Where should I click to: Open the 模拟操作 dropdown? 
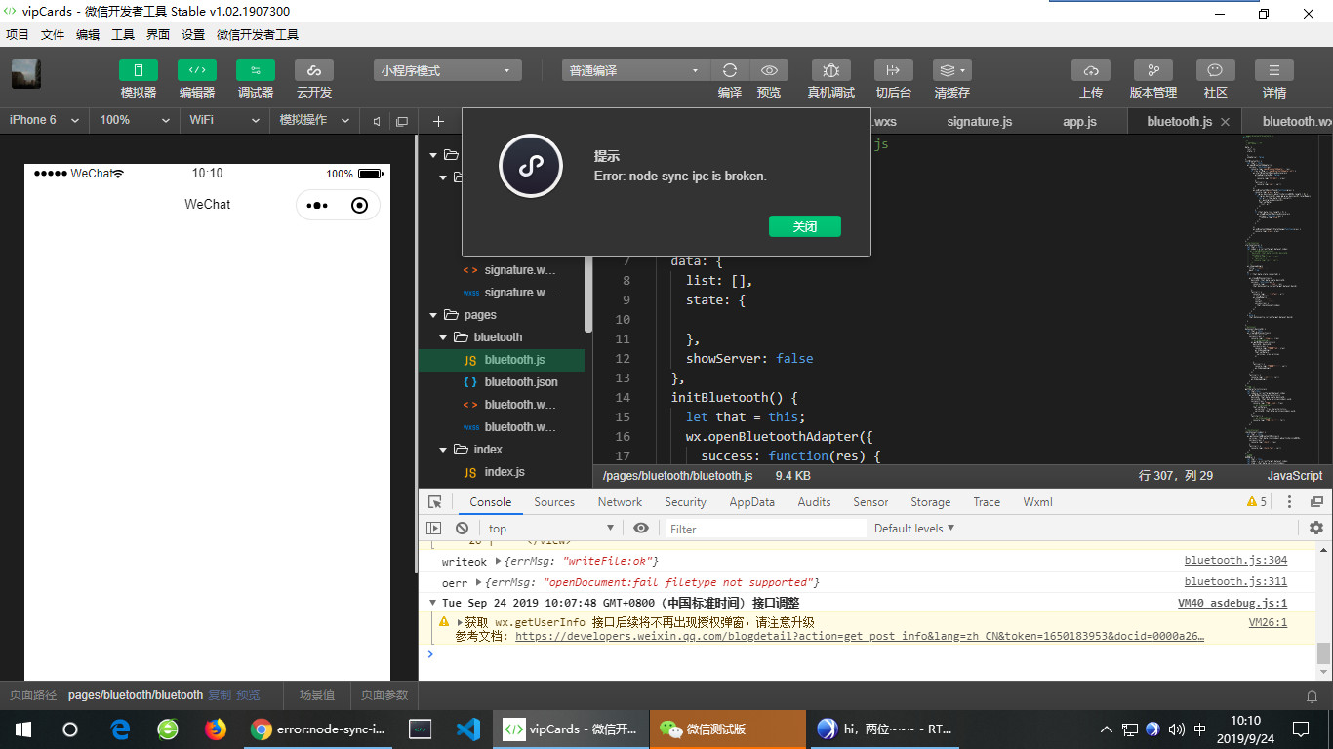point(314,120)
